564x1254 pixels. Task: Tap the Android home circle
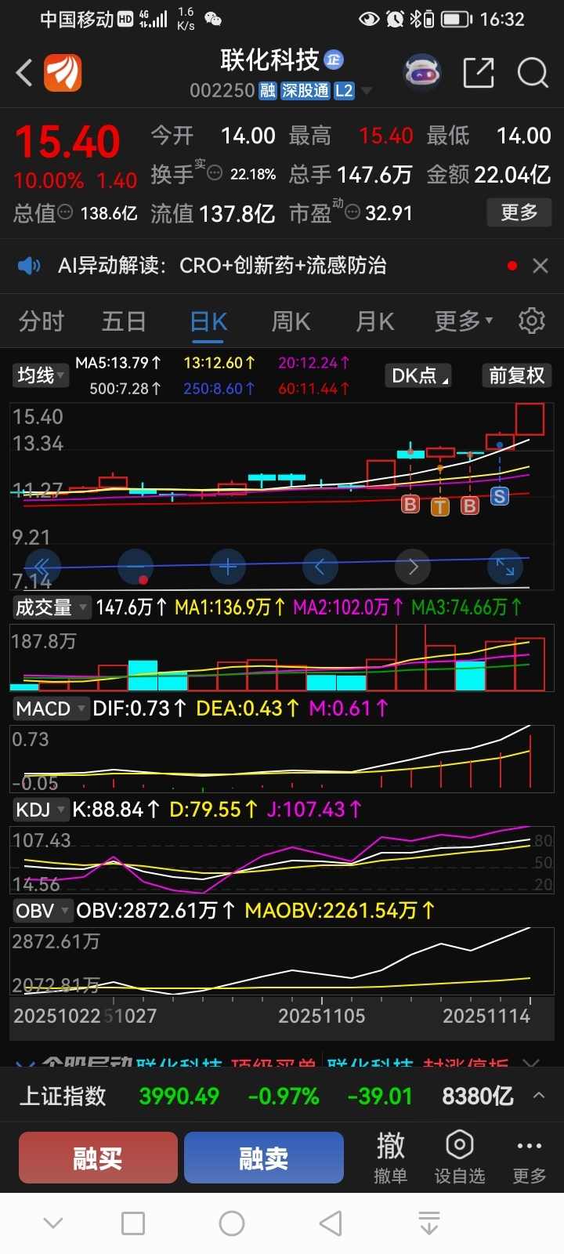tap(232, 1223)
